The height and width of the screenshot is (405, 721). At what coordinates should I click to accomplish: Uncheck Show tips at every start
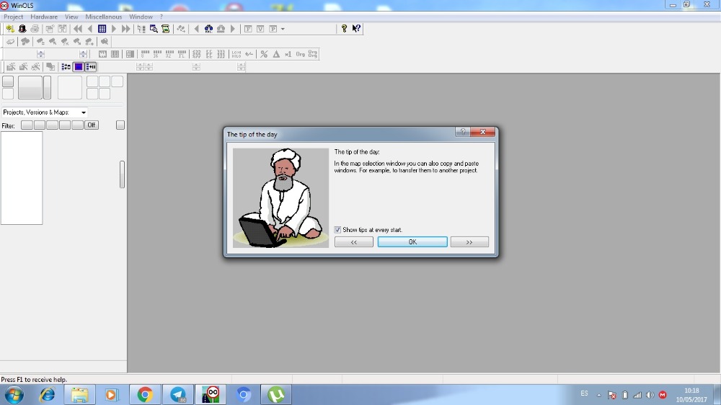(x=337, y=230)
